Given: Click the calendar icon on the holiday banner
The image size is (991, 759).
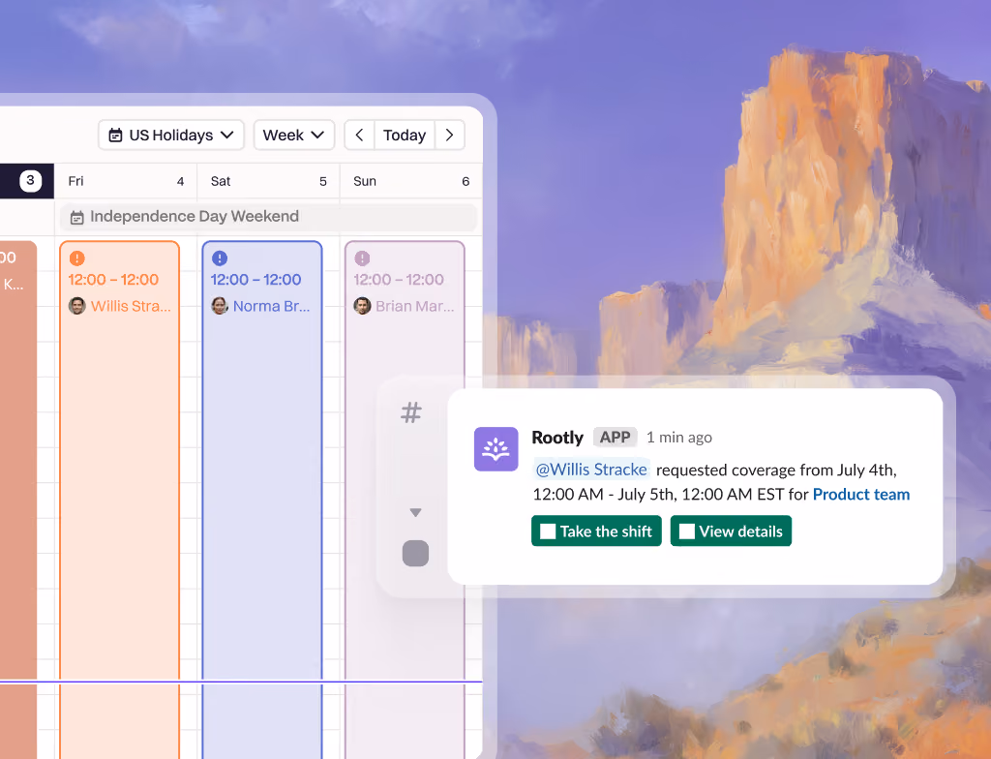Looking at the screenshot, I should click(77, 218).
